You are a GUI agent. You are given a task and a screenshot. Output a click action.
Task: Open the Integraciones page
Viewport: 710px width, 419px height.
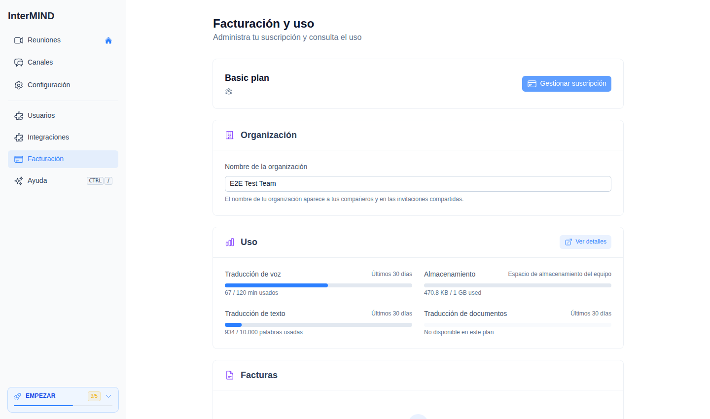[63, 138]
